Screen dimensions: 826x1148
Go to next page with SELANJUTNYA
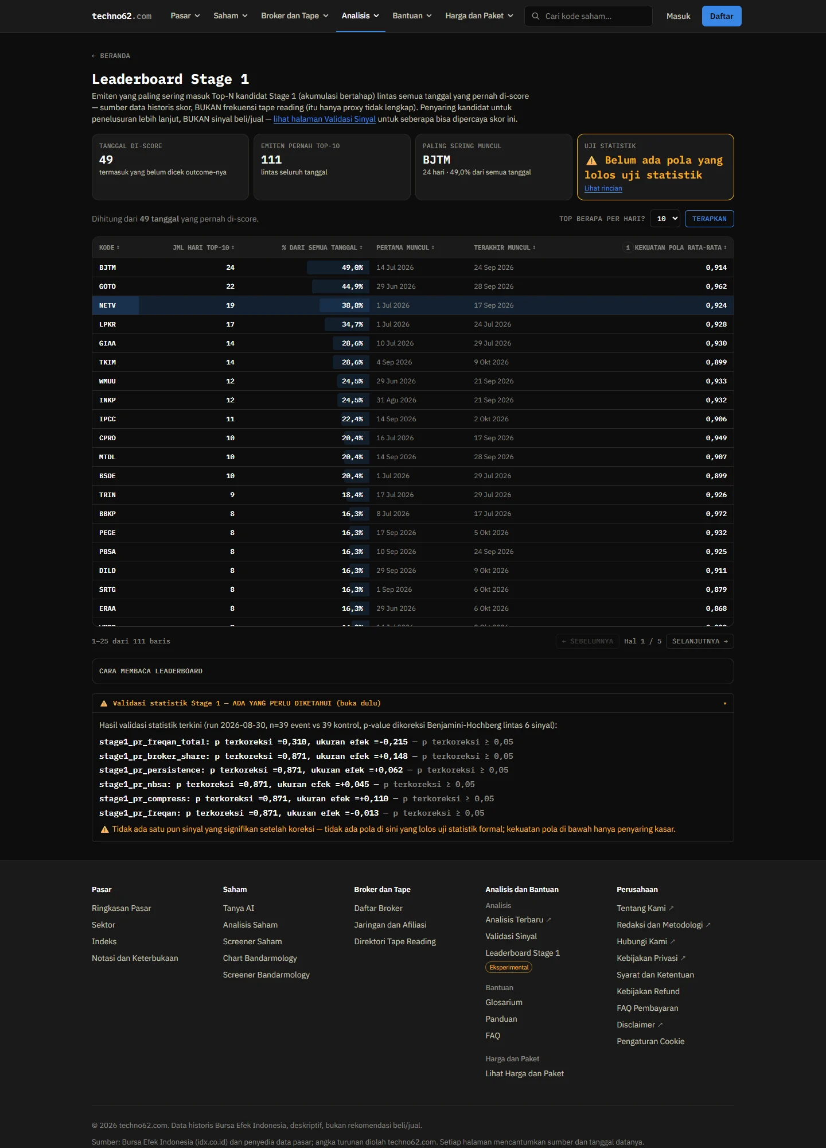point(700,641)
